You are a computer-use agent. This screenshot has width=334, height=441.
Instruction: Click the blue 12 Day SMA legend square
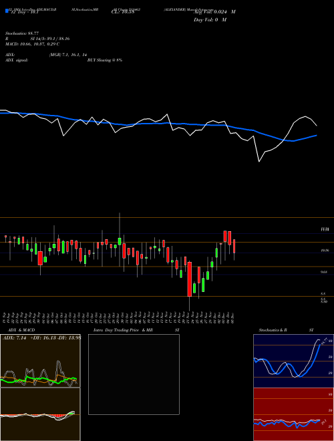pyautogui.click(x=7, y=11)
